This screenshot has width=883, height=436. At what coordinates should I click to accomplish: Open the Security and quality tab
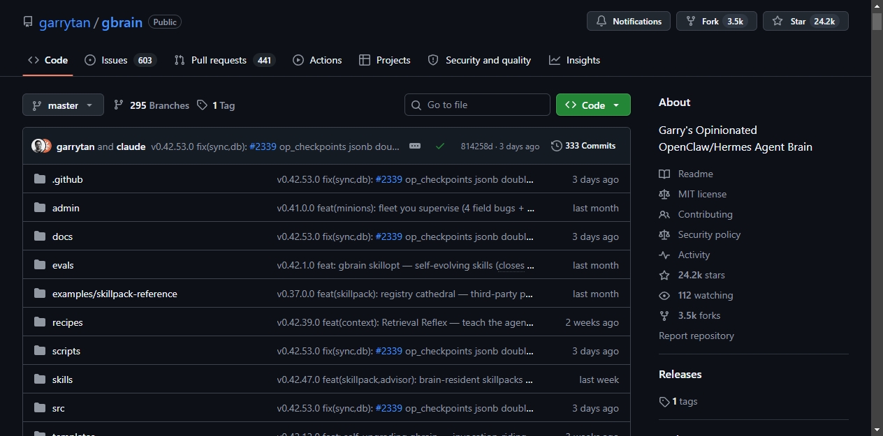pos(479,60)
